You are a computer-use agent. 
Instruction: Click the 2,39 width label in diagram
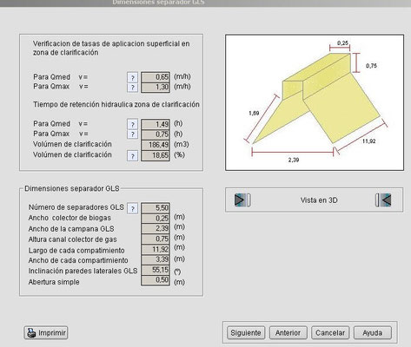[294, 160]
